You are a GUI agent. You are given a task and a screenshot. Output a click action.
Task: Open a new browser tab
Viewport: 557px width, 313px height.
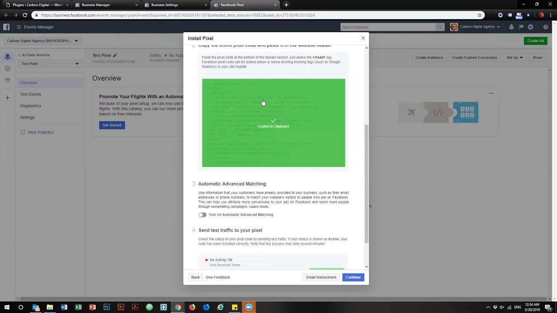pyautogui.click(x=286, y=5)
